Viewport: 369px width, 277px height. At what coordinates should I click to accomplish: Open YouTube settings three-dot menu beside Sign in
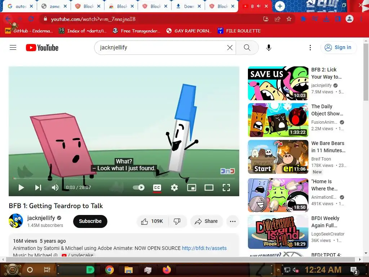[310, 48]
